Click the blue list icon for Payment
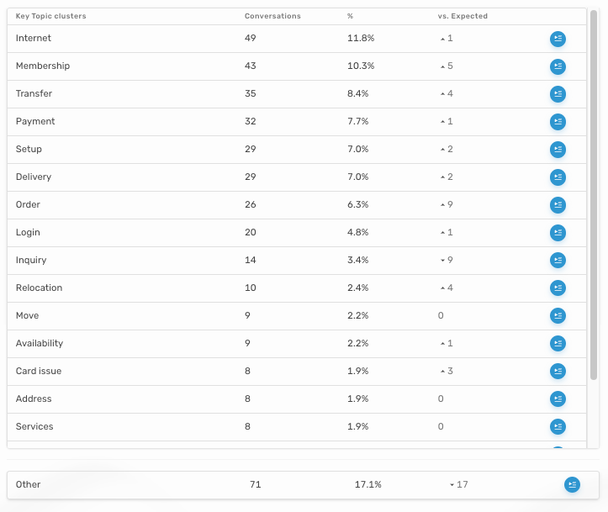The image size is (608, 512). click(x=558, y=122)
